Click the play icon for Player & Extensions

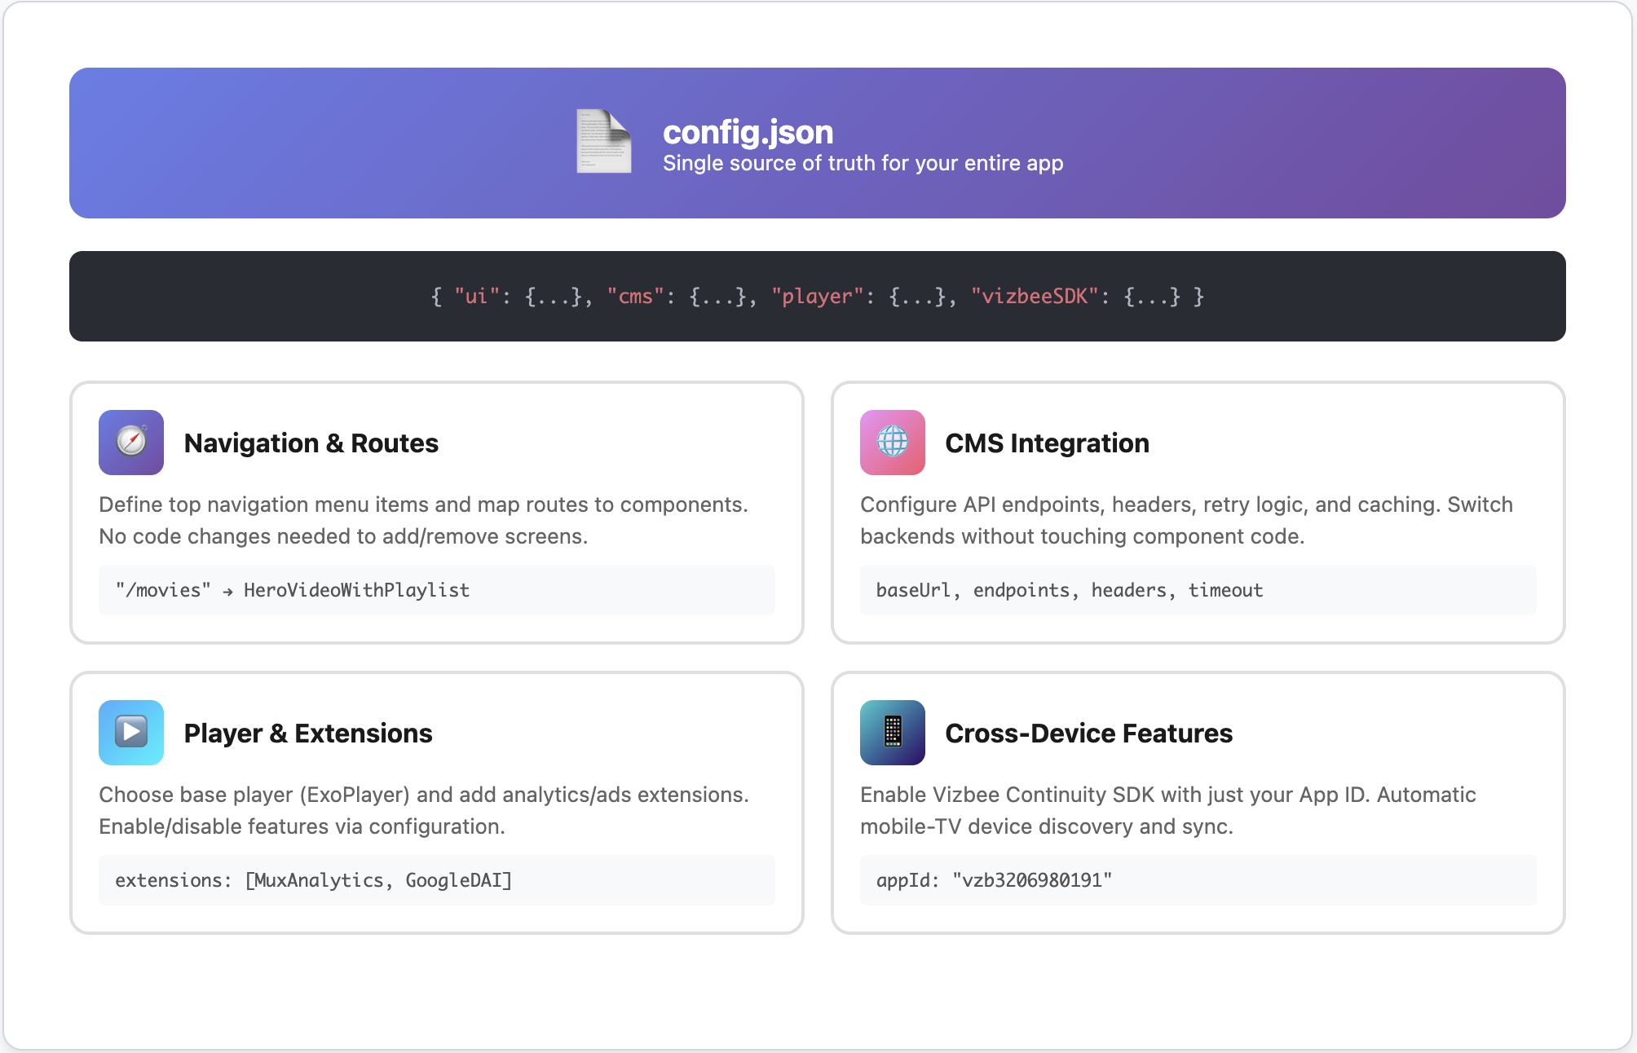click(131, 733)
